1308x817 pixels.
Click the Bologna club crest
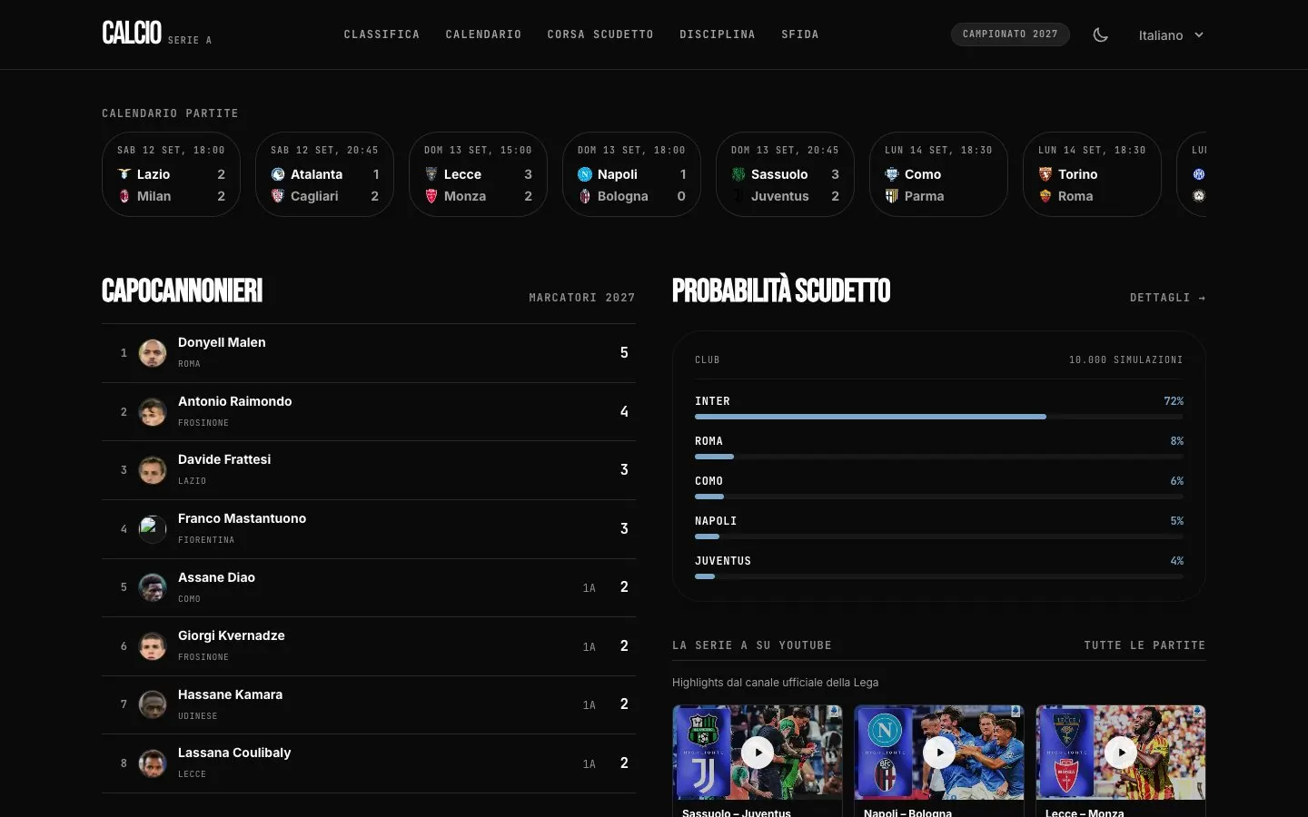click(585, 196)
